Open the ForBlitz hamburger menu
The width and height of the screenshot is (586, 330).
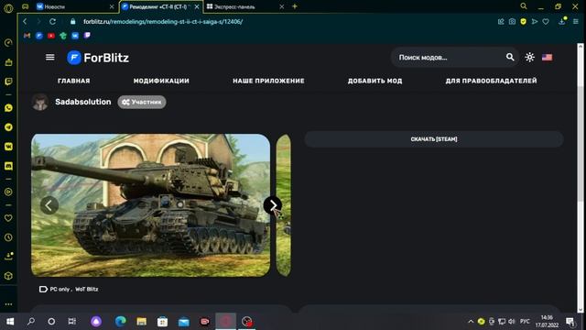(49, 57)
